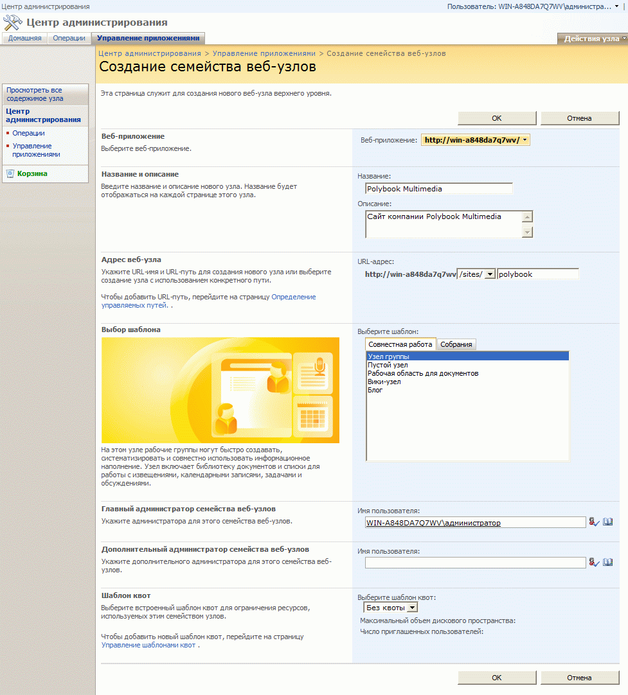
Task: Click the Central Administration tools icon
Action: [x=12, y=22]
